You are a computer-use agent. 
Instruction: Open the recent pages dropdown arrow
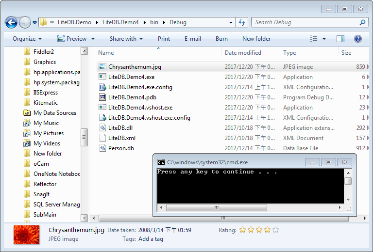[35, 23]
